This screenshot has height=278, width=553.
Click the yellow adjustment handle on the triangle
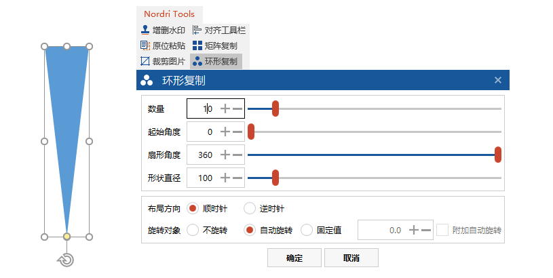(66, 237)
